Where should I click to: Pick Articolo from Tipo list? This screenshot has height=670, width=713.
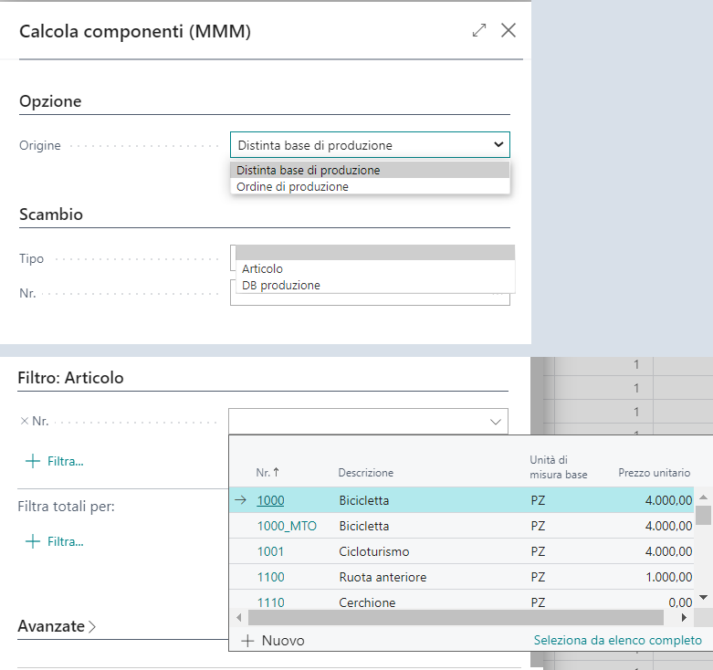[263, 268]
